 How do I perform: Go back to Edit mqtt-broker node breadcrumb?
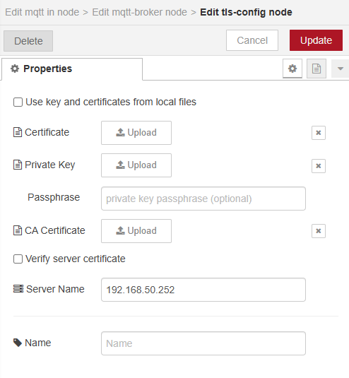point(139,12)
